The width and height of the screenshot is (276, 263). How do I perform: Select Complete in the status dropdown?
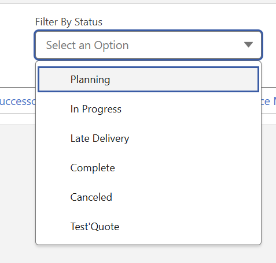148,168
